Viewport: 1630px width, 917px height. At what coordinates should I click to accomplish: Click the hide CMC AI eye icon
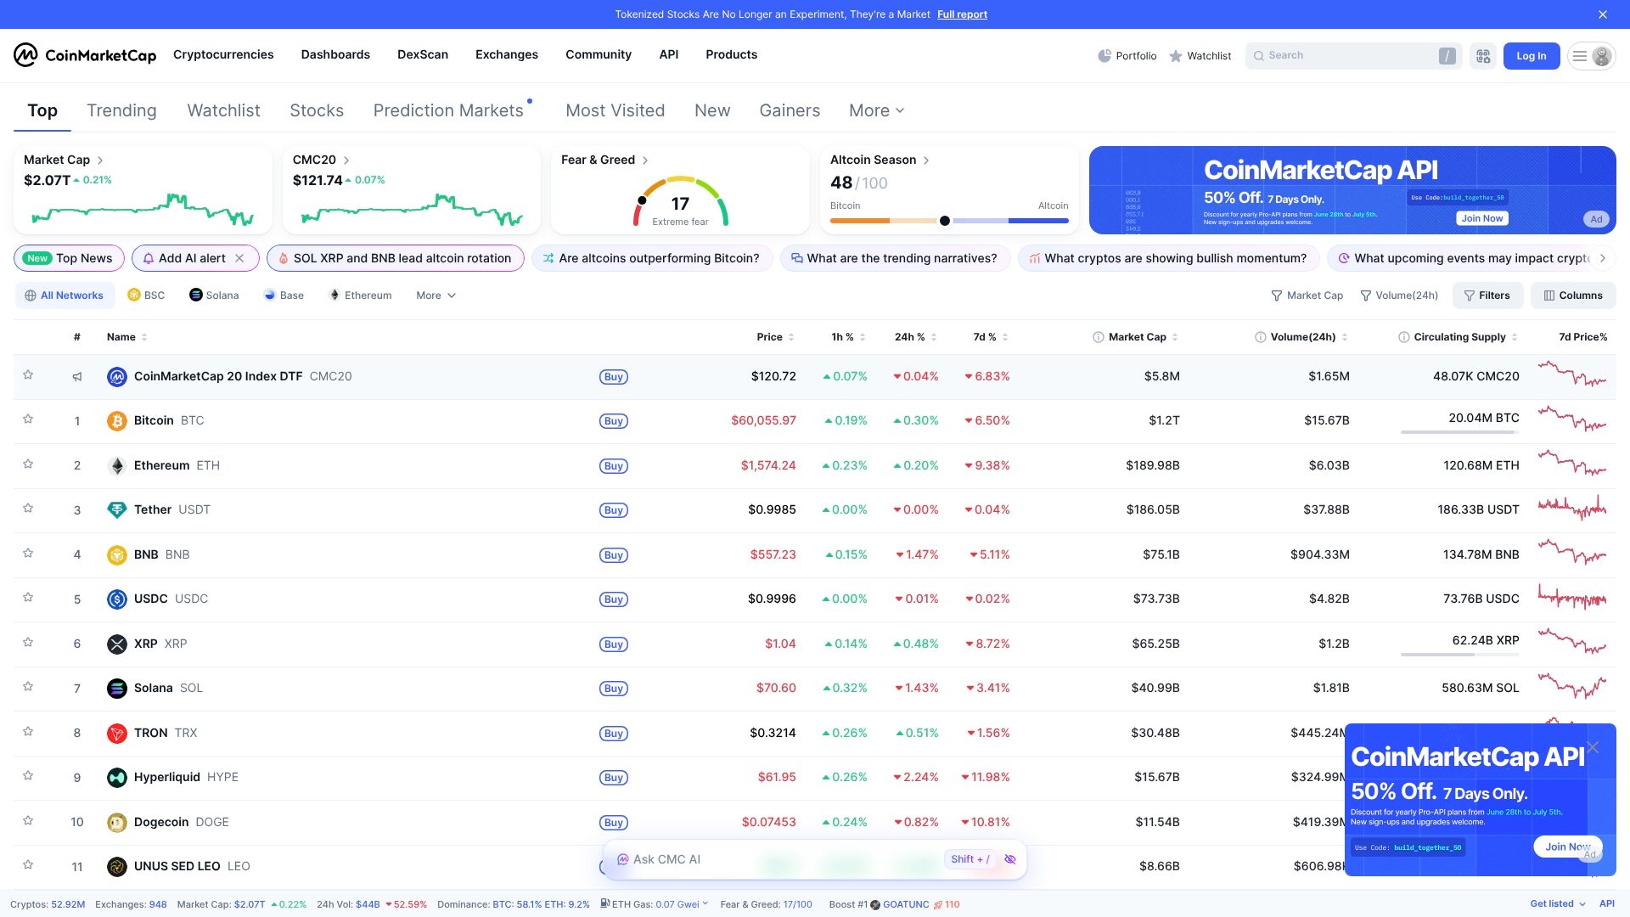pos(1010,859)
